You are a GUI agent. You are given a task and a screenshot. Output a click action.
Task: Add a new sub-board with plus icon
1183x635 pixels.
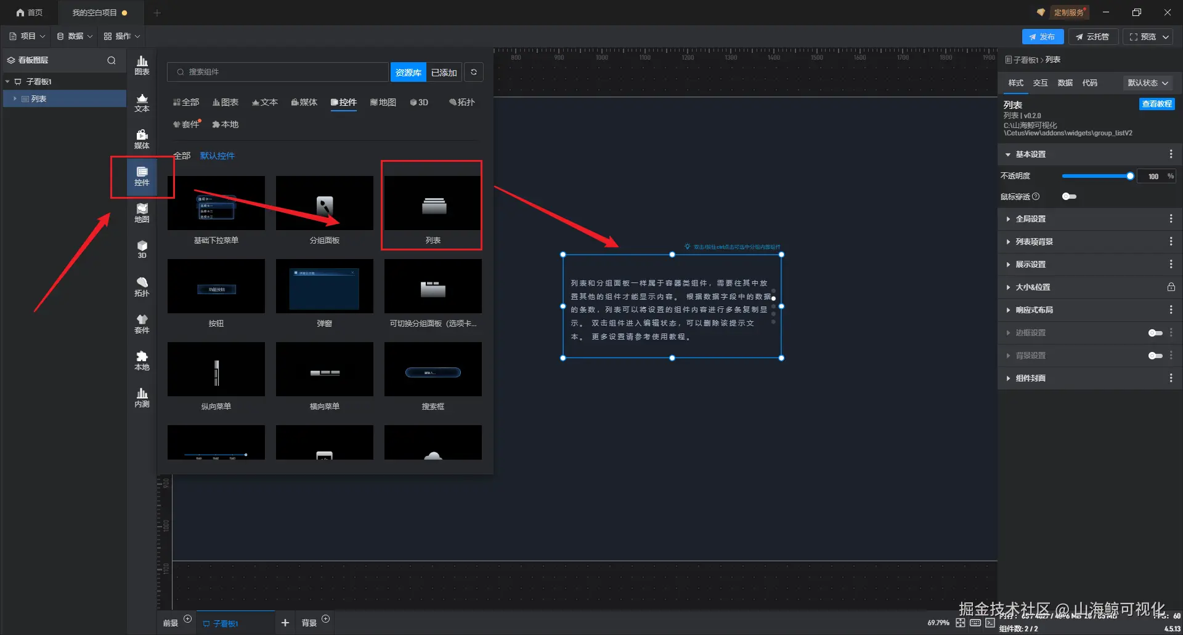pos(285,623)
